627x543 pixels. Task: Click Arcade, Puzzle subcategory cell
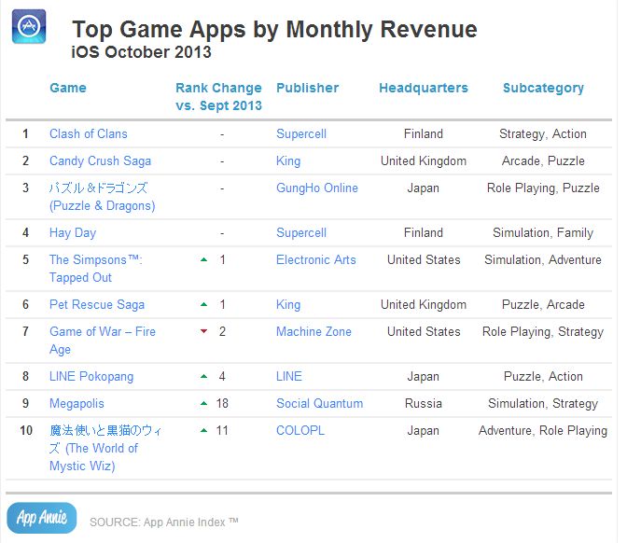[x=543, y=160]
